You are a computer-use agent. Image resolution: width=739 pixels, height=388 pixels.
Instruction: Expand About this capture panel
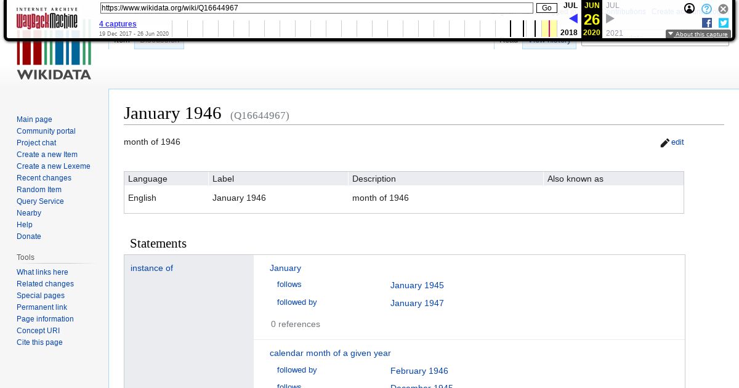pyautogui.click(x=698, y=34)
